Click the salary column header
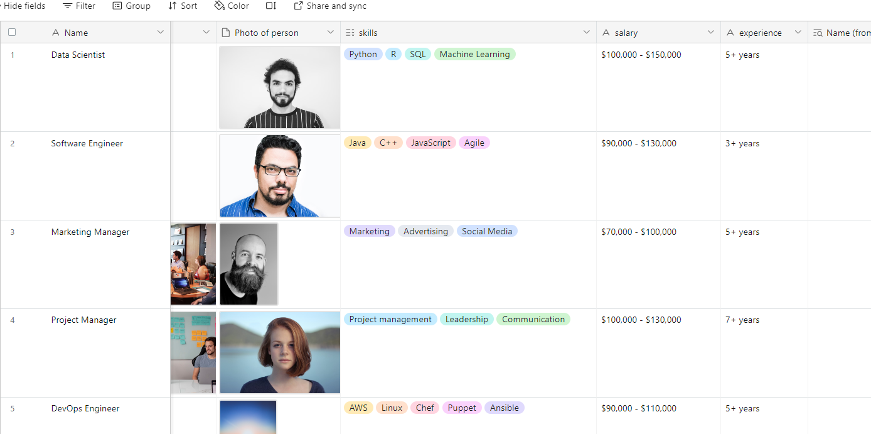871x434 pixels. tap(658, 33)
